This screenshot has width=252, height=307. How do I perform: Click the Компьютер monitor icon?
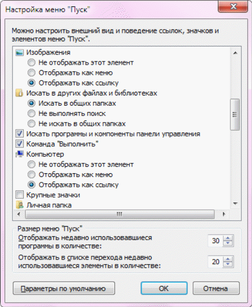(19, 154)
